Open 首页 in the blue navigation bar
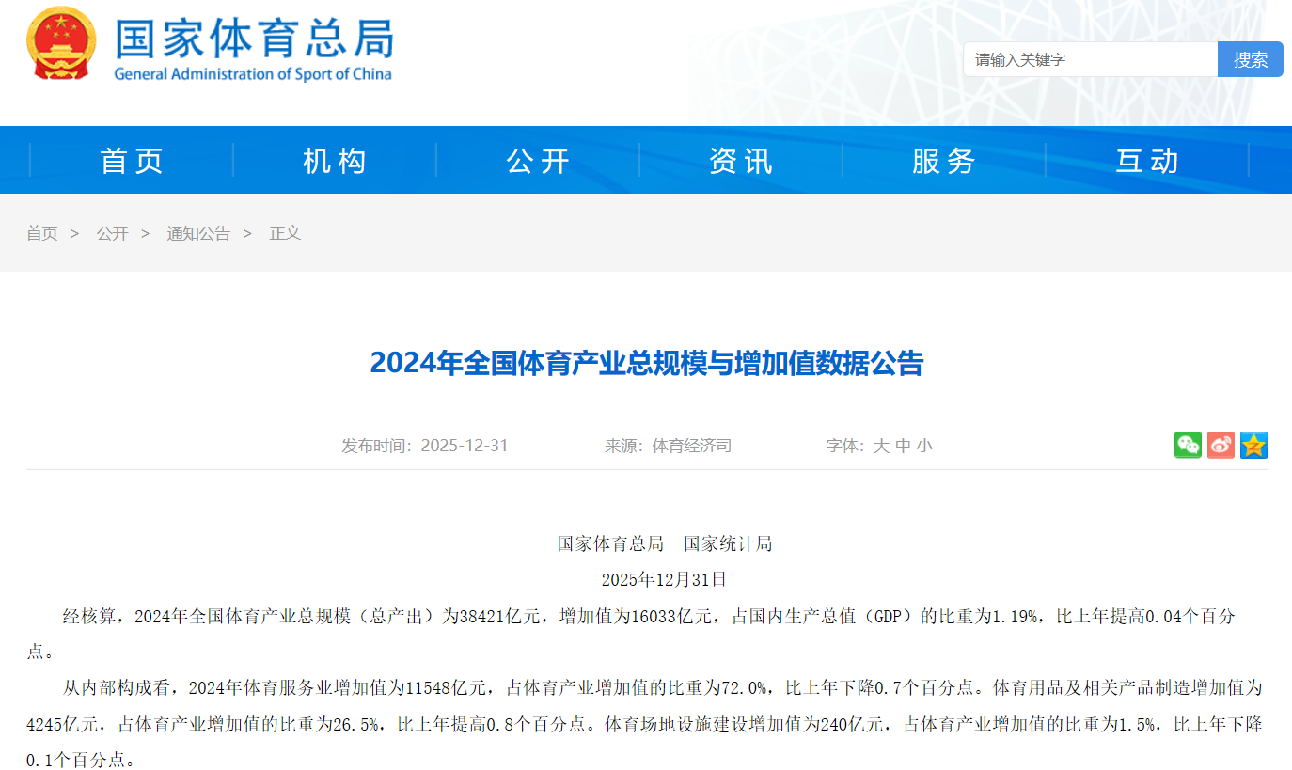Screen dimensions: 1292x770 tap(132, 161)
